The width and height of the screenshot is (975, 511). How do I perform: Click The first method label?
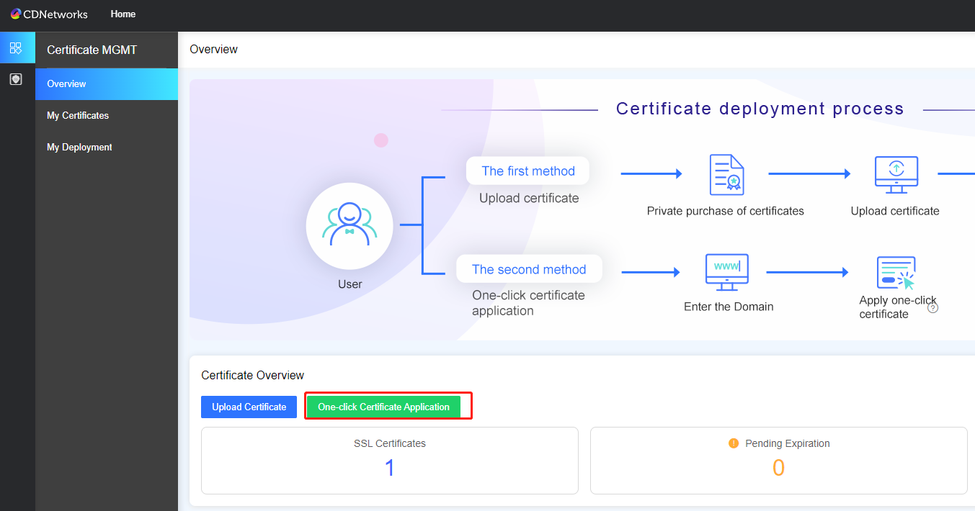(x=528, y=171)
